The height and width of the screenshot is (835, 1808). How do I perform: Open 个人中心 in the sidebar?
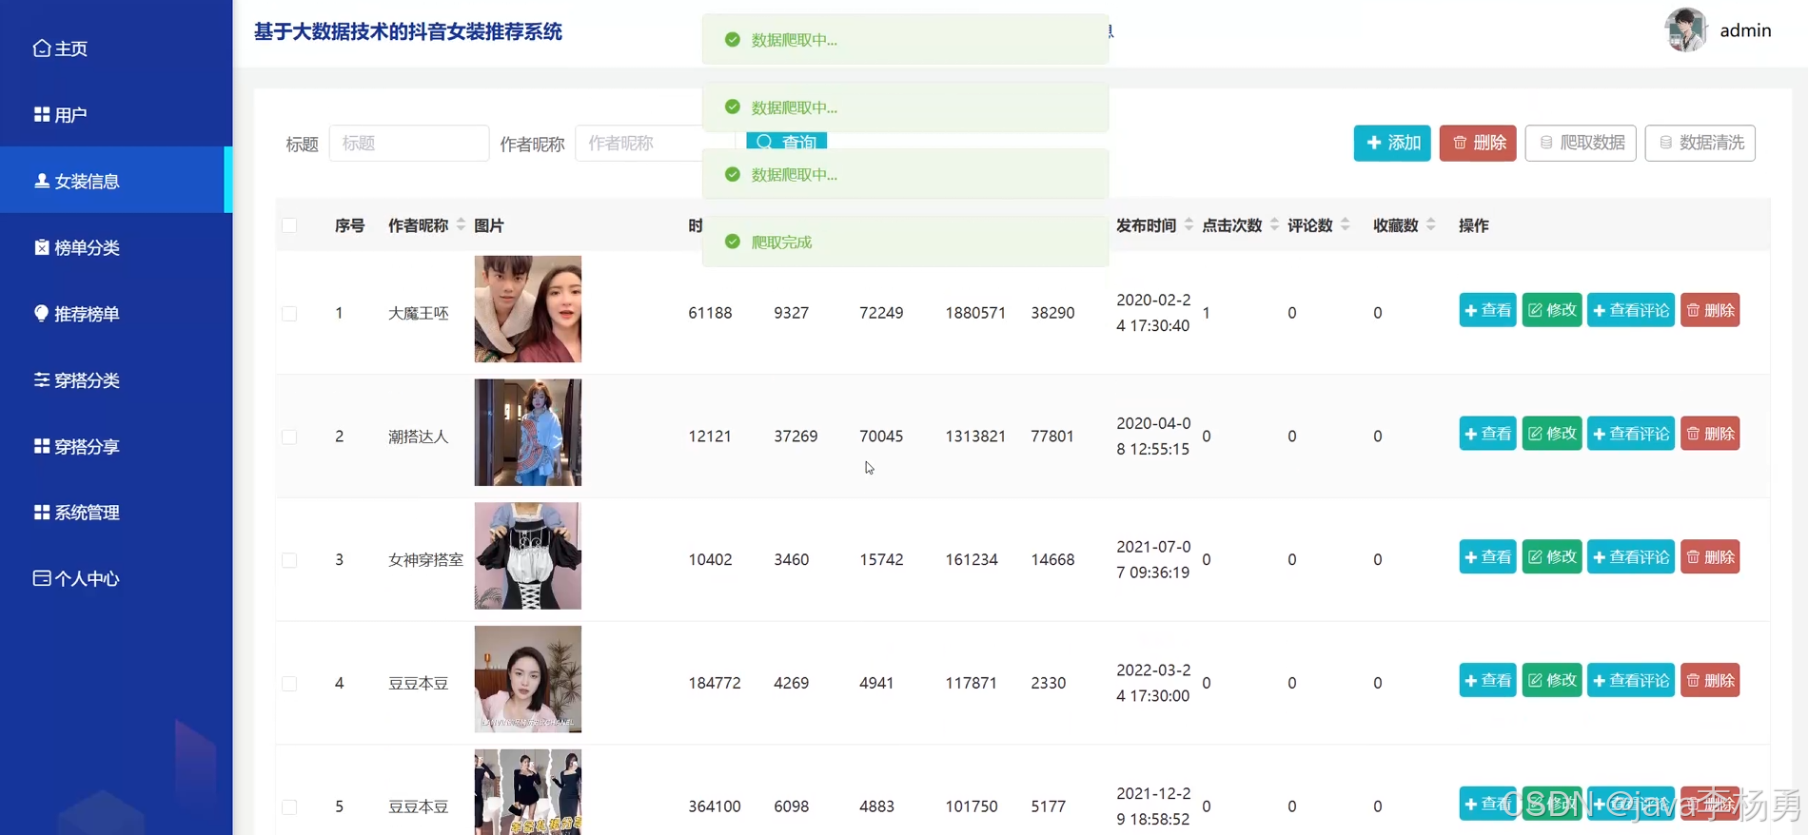tap(116, 578)
